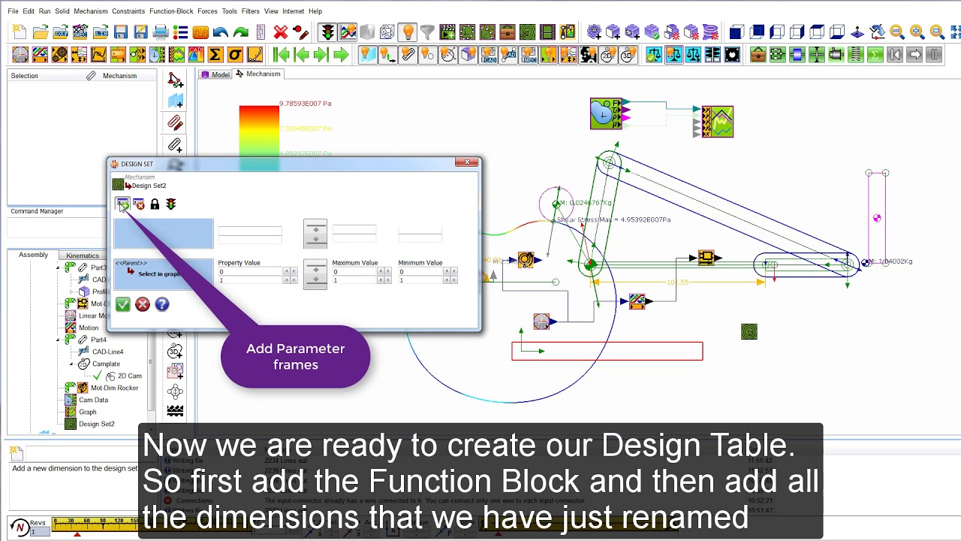Click the Maximum Value first input field

click(x=354, y=271)
